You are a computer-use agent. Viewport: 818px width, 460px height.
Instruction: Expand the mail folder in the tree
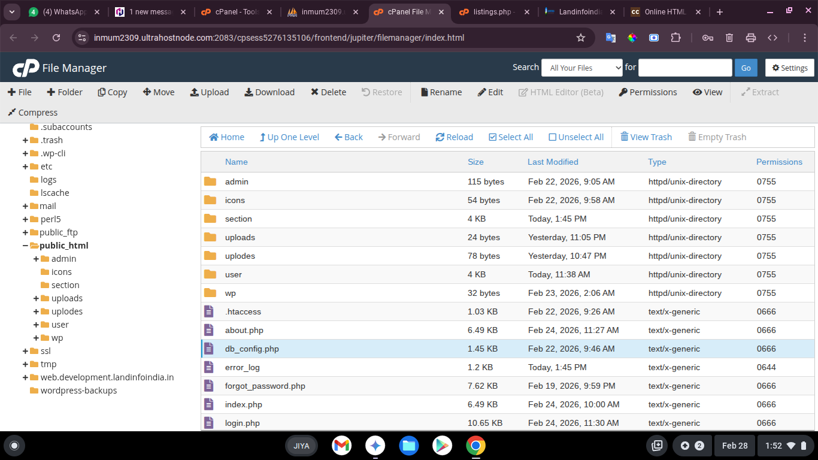(x=26, y=206)
